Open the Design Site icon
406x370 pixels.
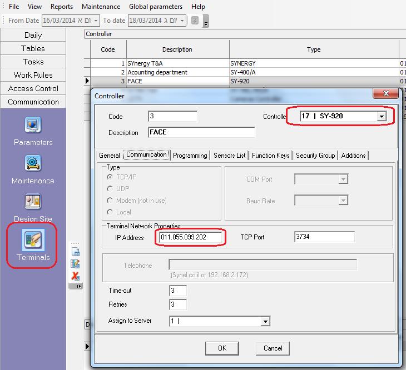[x=33, y=202]
